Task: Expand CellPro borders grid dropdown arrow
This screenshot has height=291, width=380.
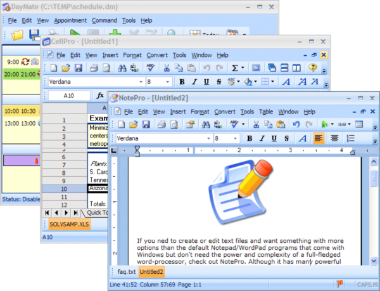Action: coord(272,82)
